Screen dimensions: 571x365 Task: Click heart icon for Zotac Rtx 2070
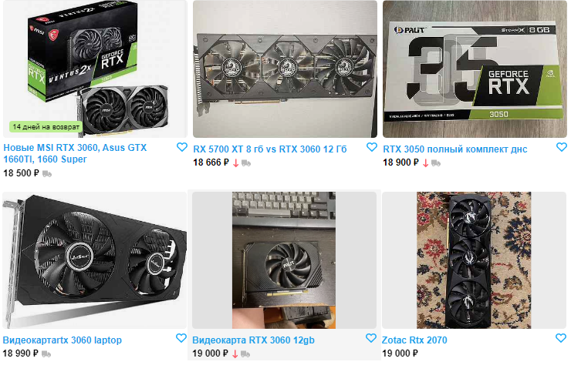click(x=561, y=338)
